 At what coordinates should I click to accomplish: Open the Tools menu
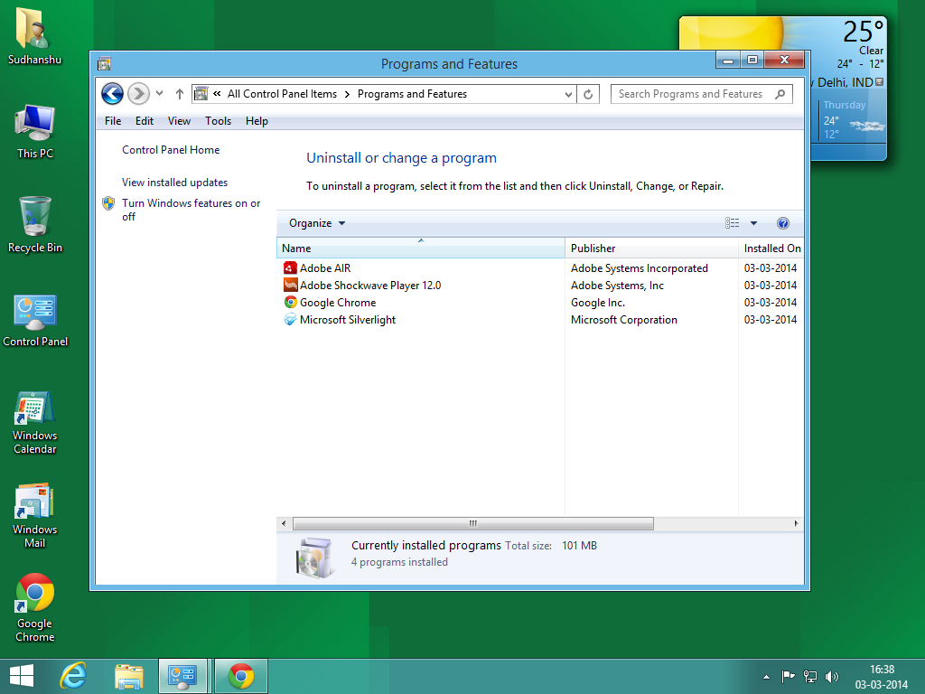(218, 120)
